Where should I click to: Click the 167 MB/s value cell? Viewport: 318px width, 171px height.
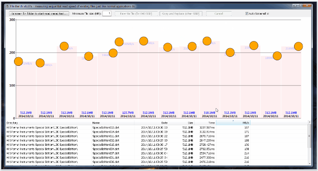247,128
